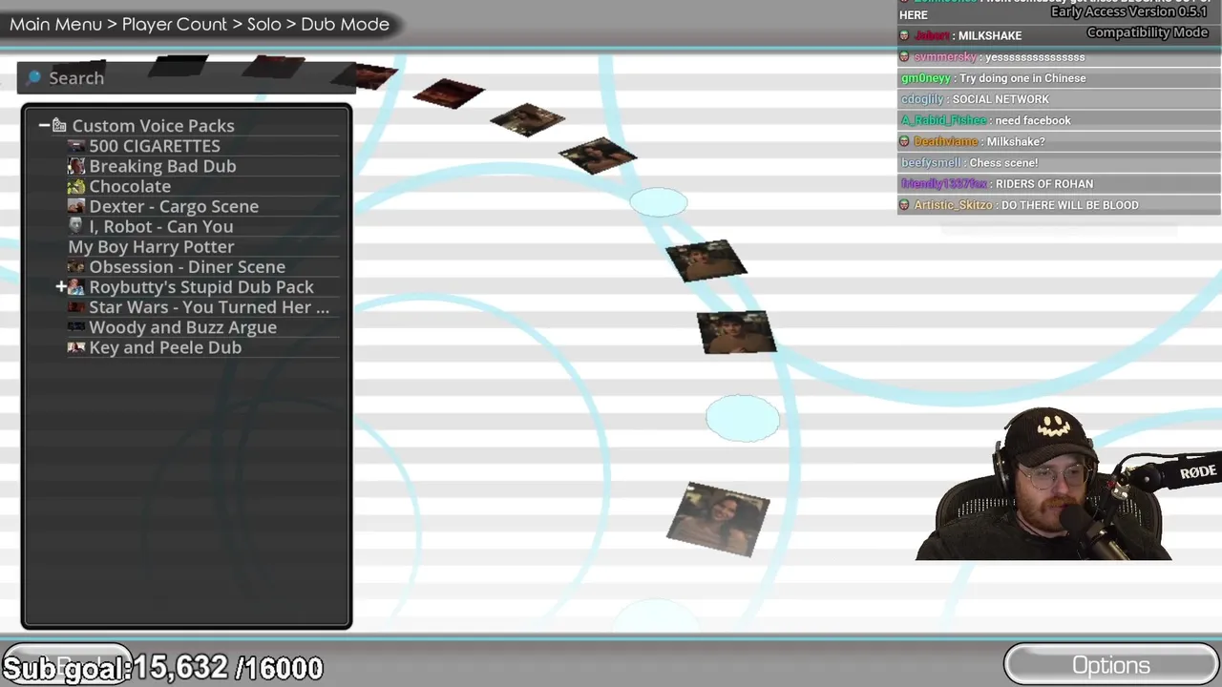Screen dimensions: 1222x687
Task: Click chat message "Chess scene!"
Action: [x=1003, y=162]
